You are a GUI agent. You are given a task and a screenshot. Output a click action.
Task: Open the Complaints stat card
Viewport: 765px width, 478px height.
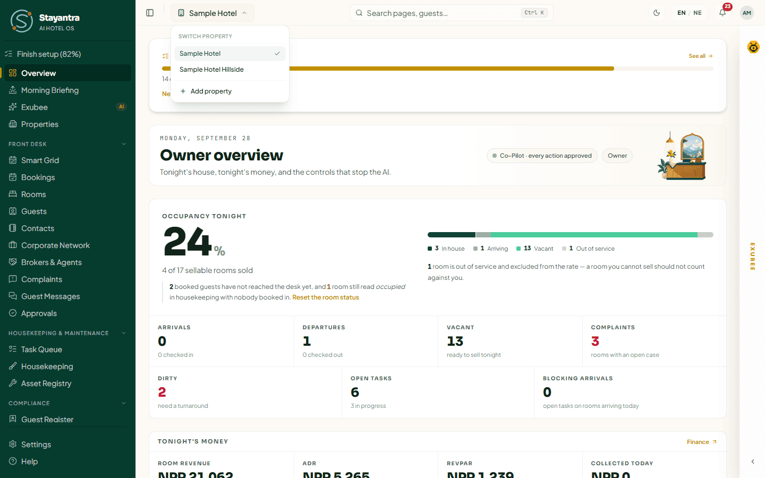click(x=654, y=342)
